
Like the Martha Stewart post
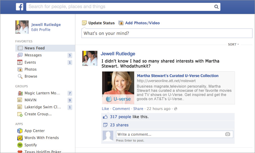click(x=105, y=109)
